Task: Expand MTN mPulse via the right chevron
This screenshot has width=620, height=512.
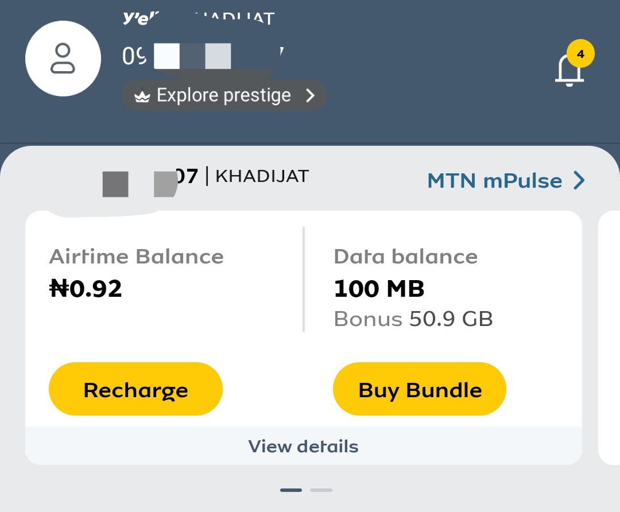Action: [580, 181]
